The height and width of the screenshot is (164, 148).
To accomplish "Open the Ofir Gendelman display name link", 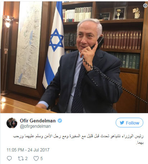I will [38, 121].
